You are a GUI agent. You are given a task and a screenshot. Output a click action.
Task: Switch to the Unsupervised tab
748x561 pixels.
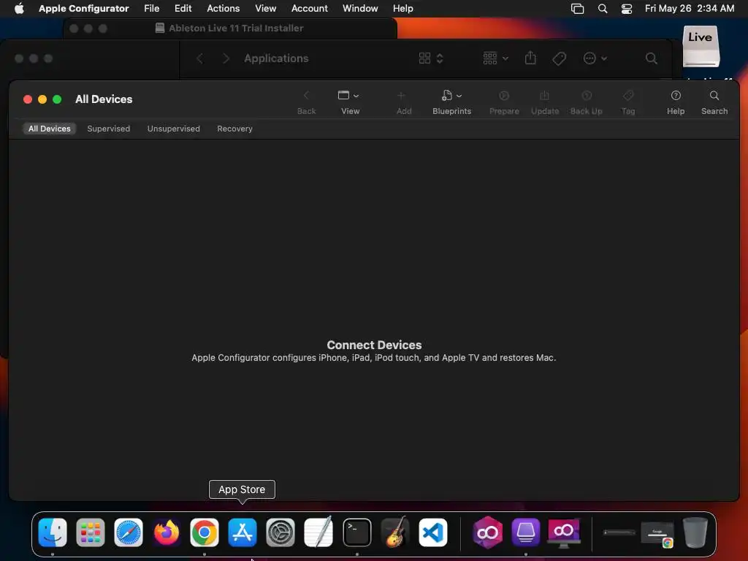pyautogui.click(x=174, y=129)
